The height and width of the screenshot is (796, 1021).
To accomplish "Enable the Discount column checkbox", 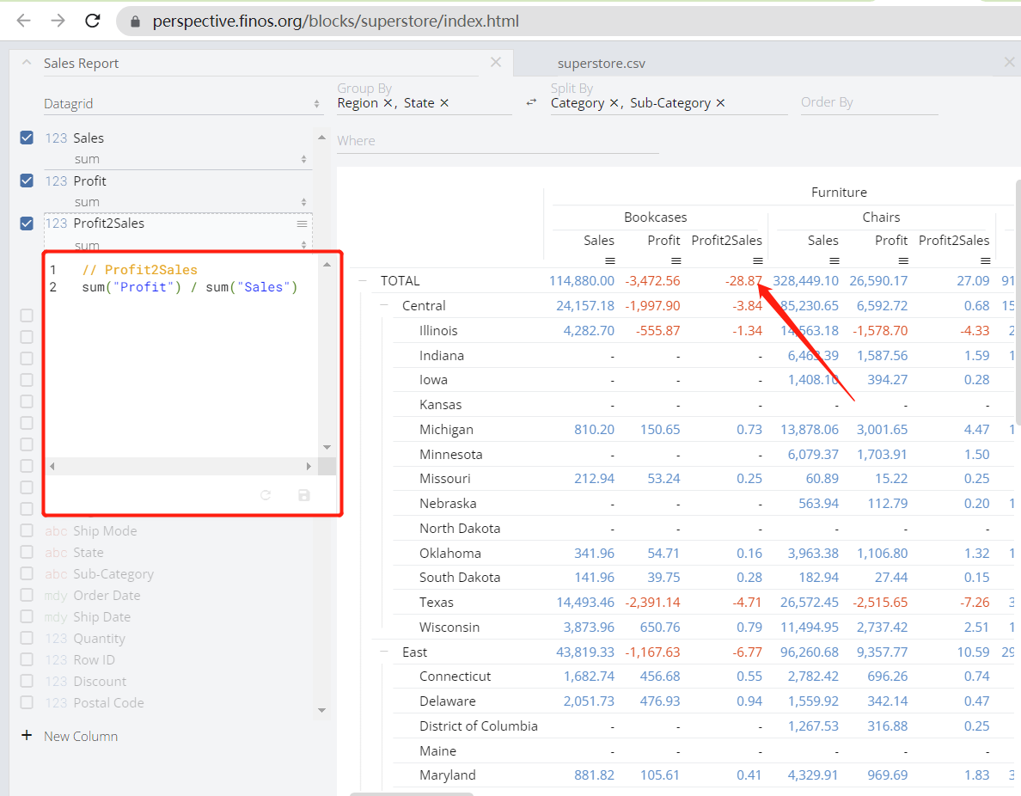I will [x=27, y=681].
